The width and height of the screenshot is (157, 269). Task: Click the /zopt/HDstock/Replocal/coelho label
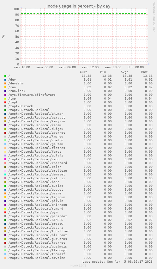(36, 140)
